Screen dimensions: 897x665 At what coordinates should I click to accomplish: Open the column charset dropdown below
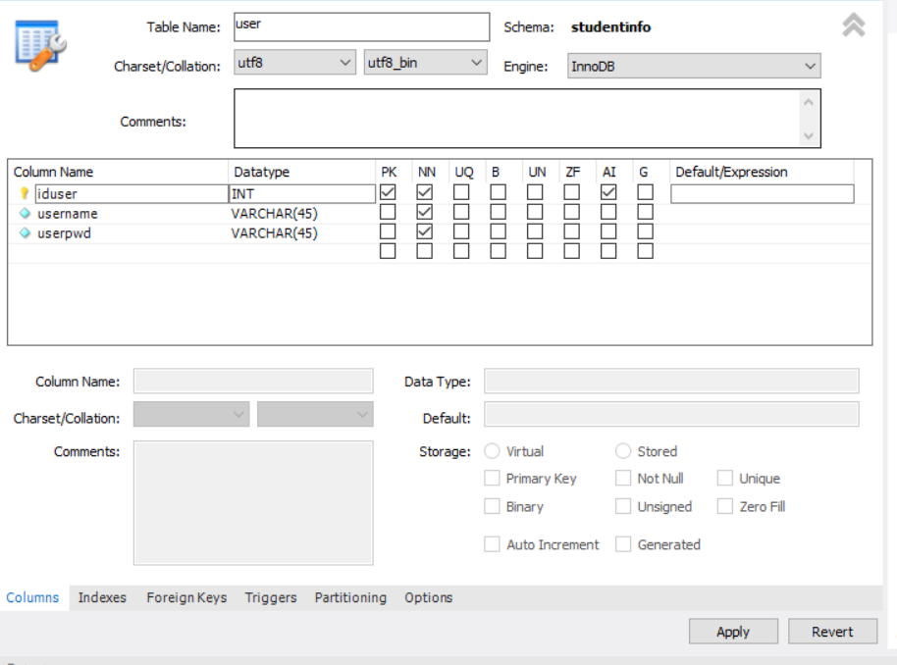pos(191,415)
